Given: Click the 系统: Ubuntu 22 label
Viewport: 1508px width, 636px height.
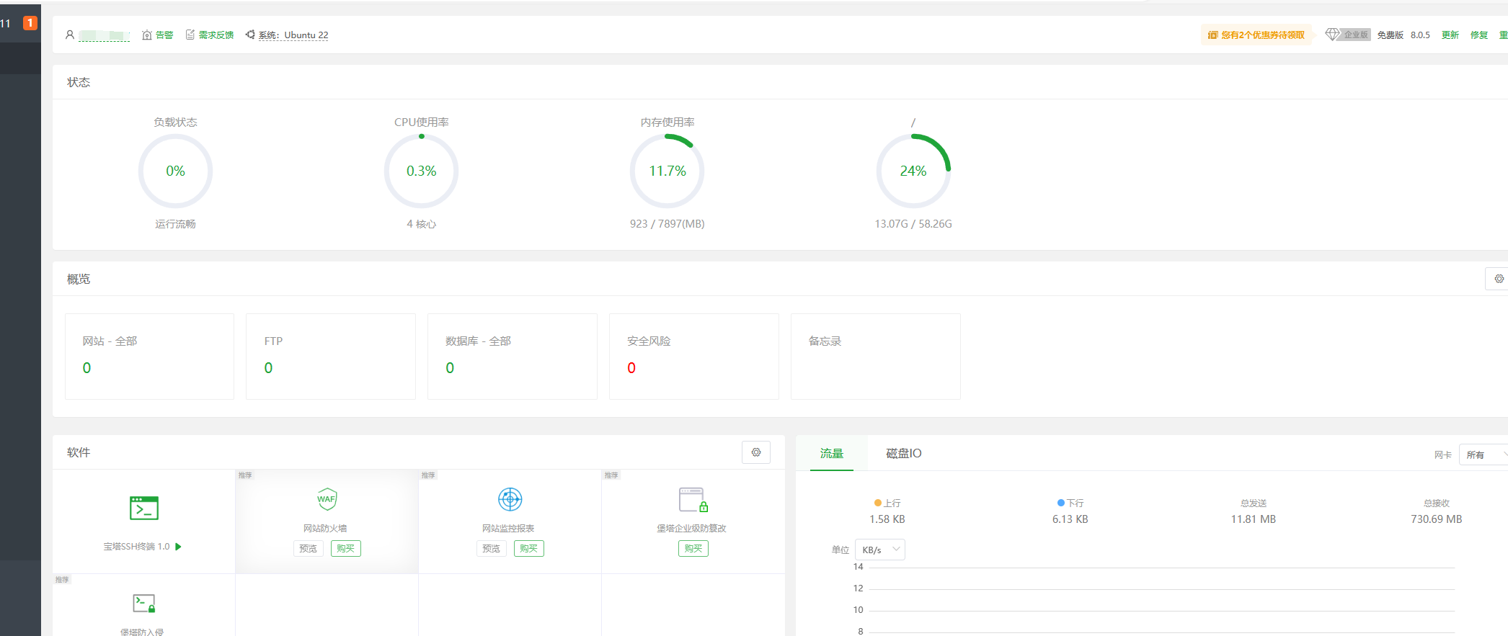Looking at the screenshot, I should pos(293,35).
